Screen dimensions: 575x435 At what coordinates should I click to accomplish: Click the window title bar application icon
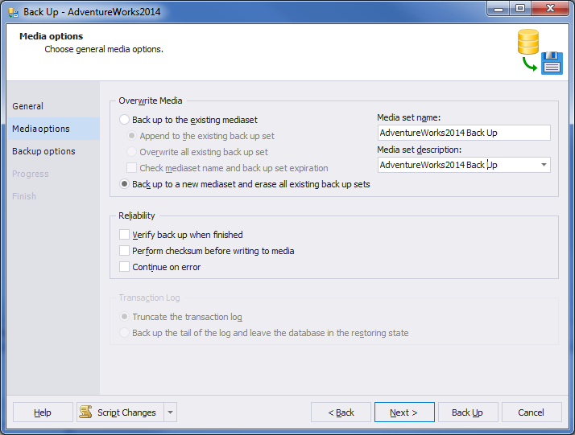click(14, 12)
